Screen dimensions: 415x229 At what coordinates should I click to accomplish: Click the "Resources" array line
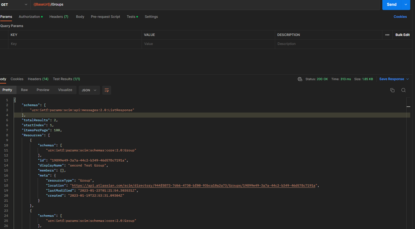[36, 135]
